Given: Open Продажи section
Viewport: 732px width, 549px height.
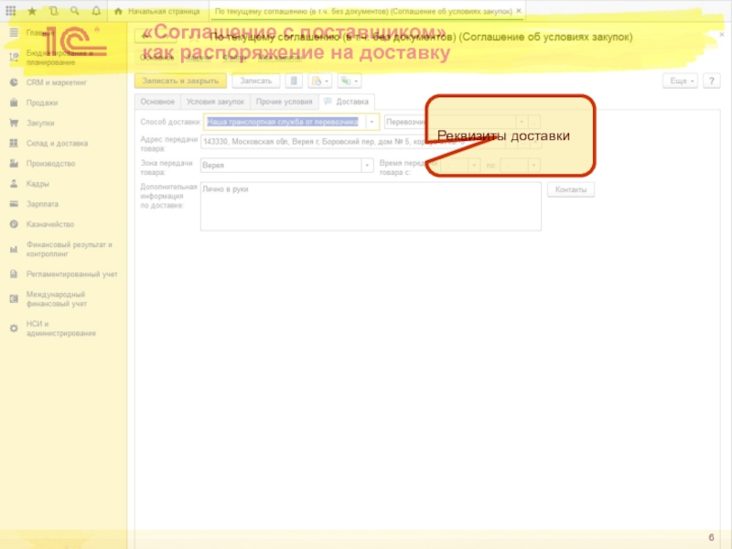Looking at the screenshot, I should pos(42,102).
